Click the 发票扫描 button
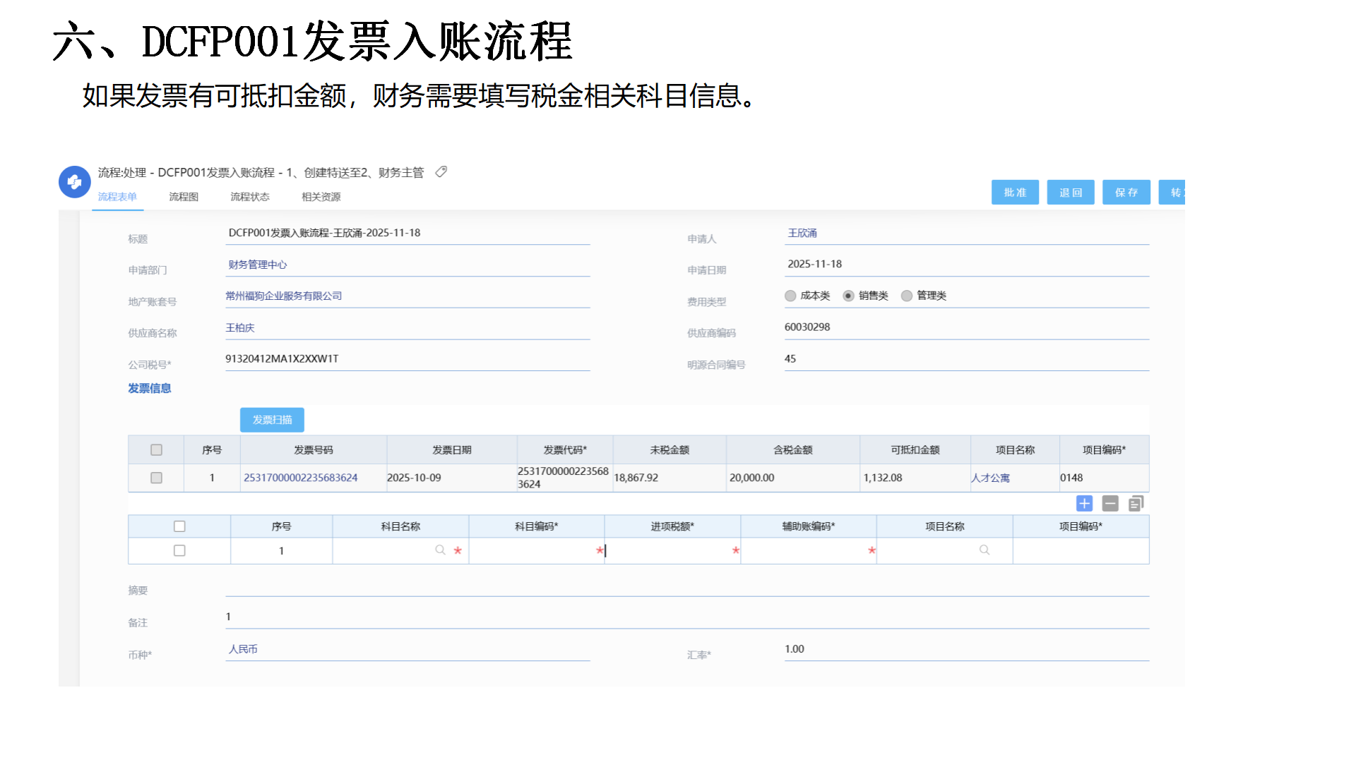Viewport: 1356px width, 762px height. coord(272,420)
